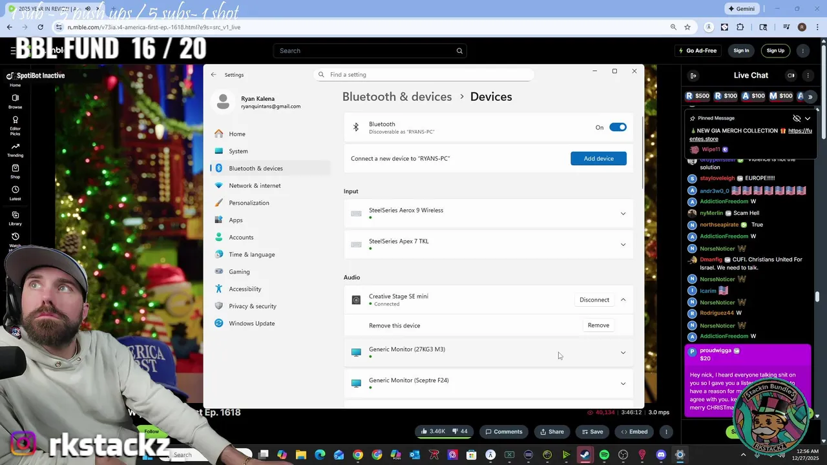Remove the Creative Stage SE mini device
Viewport: 827px width, 465px height.
click(x=598, y=325)
